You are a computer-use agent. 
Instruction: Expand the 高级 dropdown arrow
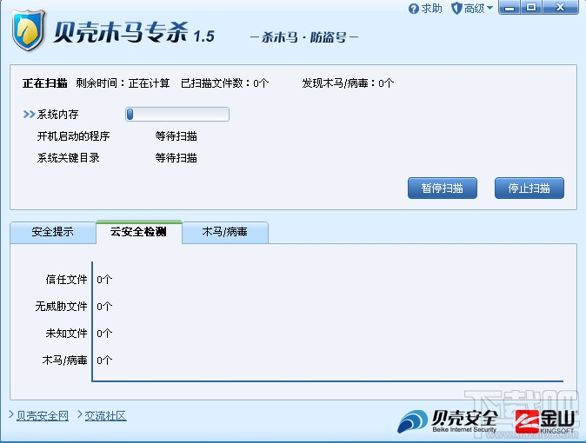[490, 8]
